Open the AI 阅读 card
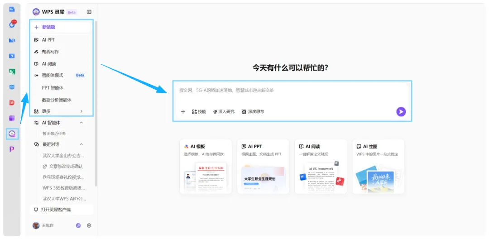 tap(321, 167)
